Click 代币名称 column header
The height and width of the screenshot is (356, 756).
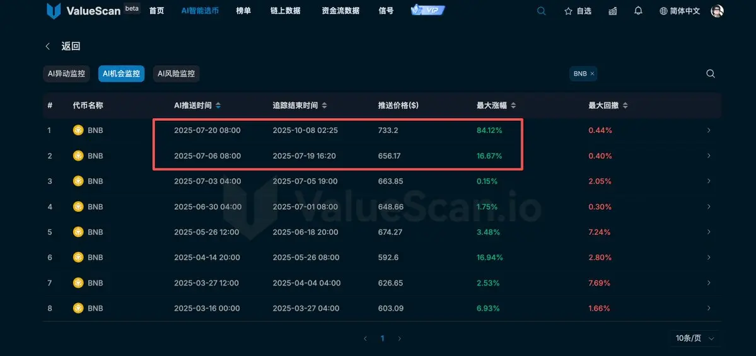pyautogui.click(x=88, y=105)
